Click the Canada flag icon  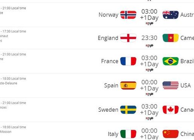171,110
